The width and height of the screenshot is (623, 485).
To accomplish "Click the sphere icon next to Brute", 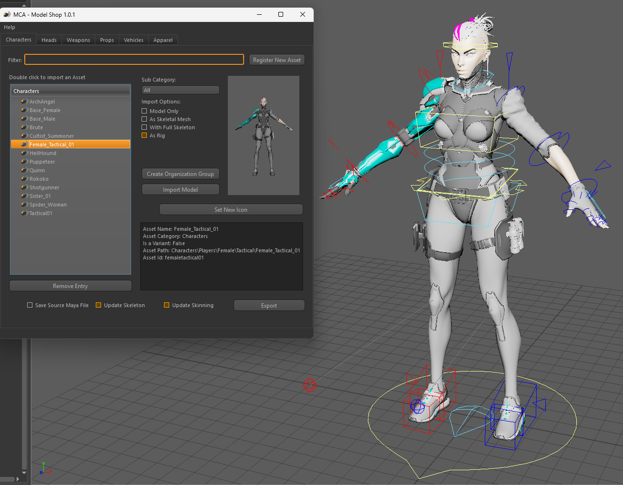I will (x=24, y=127).
